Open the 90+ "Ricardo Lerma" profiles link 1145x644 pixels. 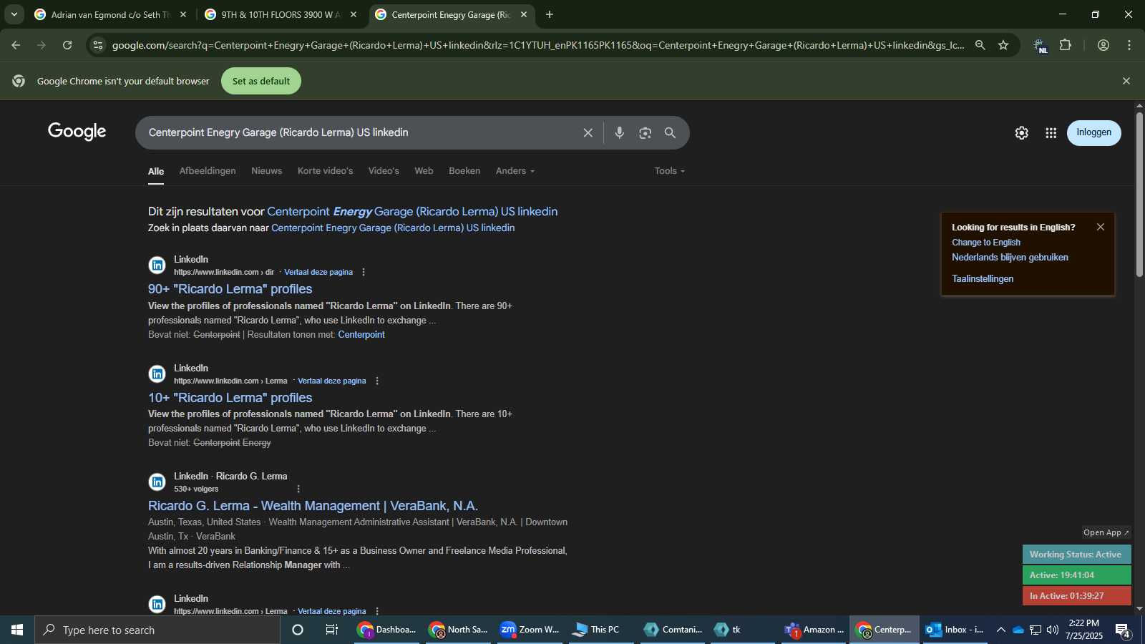(x=230, y=289)
